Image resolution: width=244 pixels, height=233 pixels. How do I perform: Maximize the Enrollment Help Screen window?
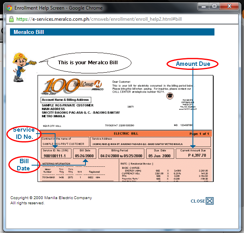[x=214, y=6]
